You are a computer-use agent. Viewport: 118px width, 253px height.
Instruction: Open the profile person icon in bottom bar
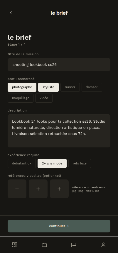[103, 245]
